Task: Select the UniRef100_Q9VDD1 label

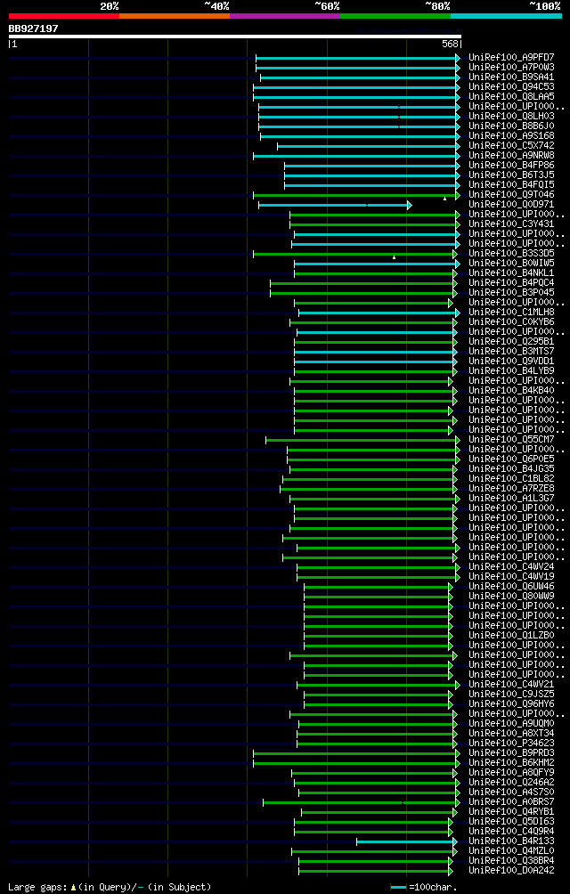Action: click(511, 362)
